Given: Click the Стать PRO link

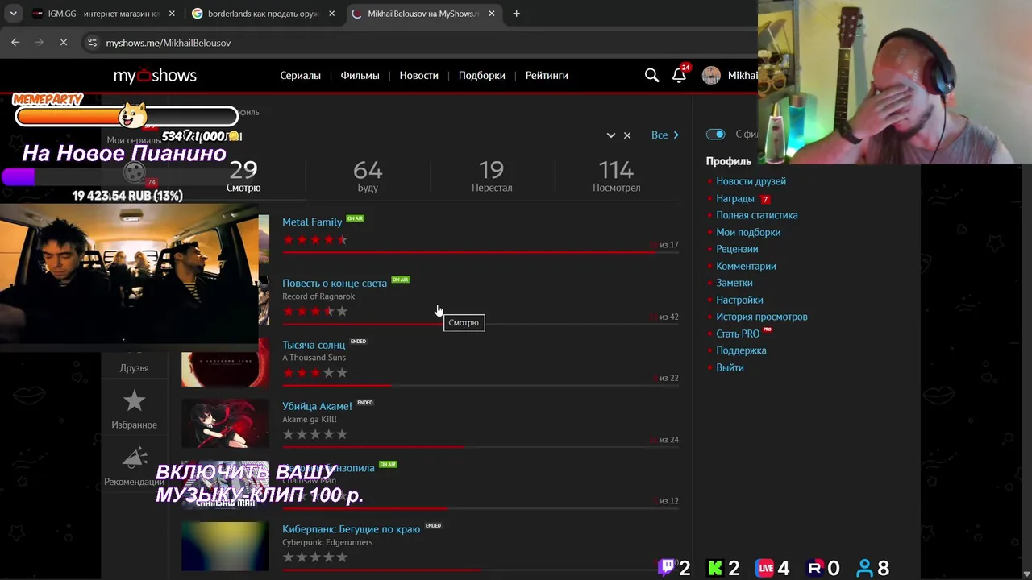Looking at the screenshot, I should (738, 333).
